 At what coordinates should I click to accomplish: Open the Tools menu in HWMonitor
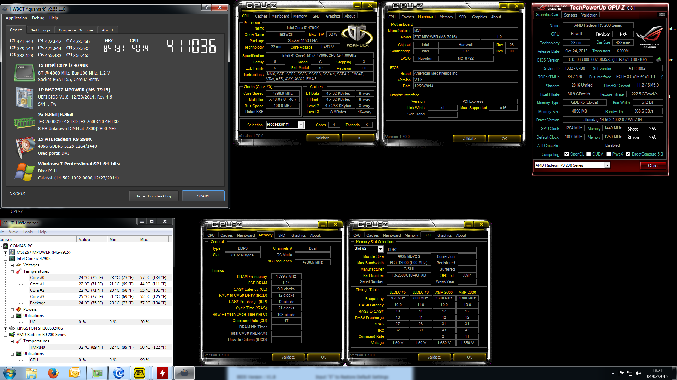(28, 232)
